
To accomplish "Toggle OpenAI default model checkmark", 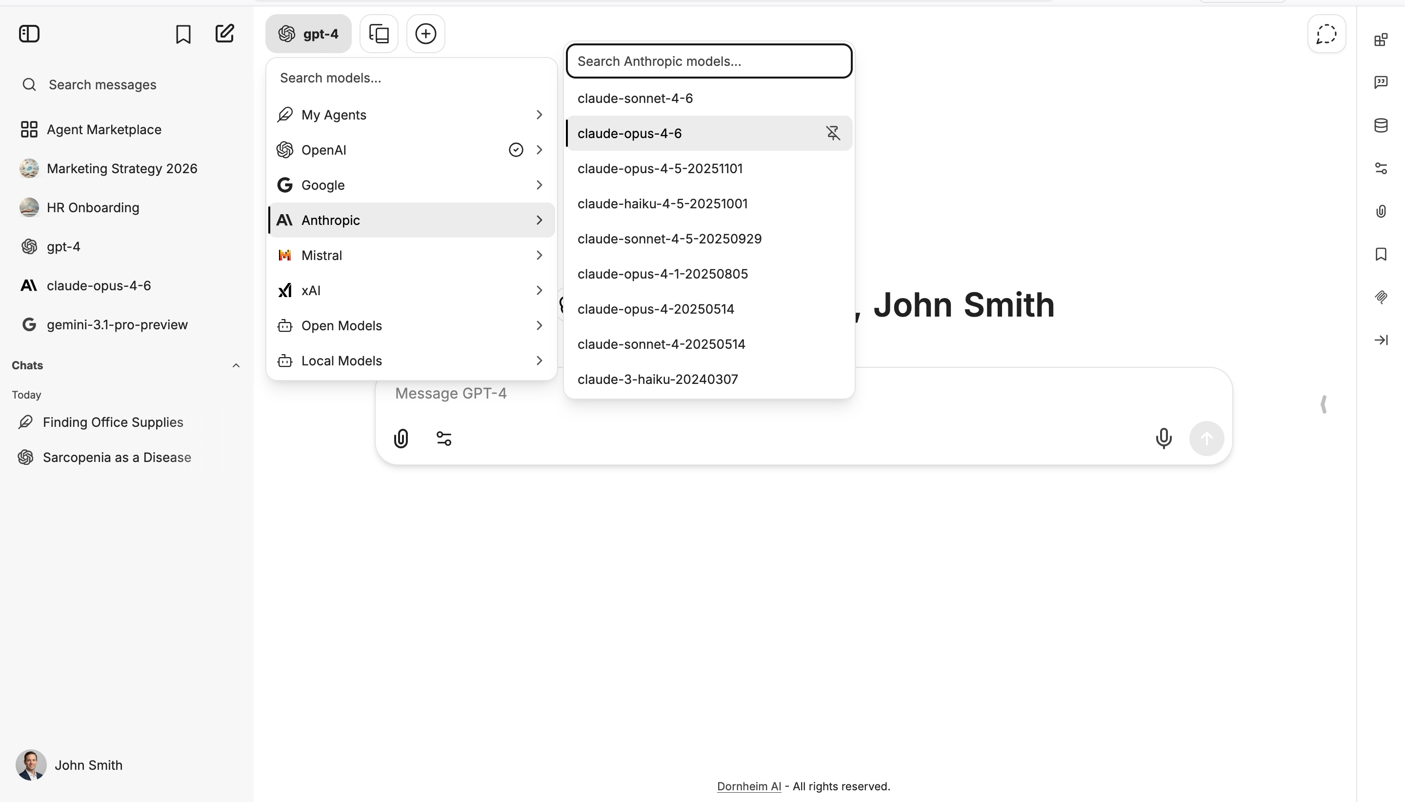I will click(516, 149).
